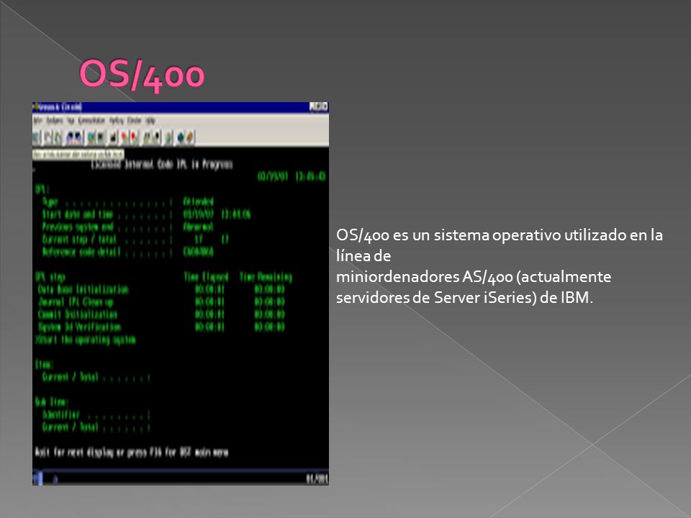Screen dimensions: 691x518
Task: Click the 'Journal IPL Clean up' step row
Action: [161, 301]
